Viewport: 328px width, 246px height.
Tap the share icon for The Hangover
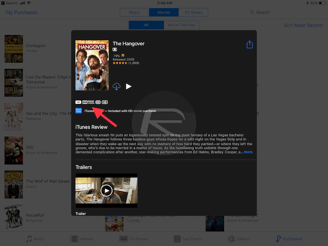(x=250, y=45)
